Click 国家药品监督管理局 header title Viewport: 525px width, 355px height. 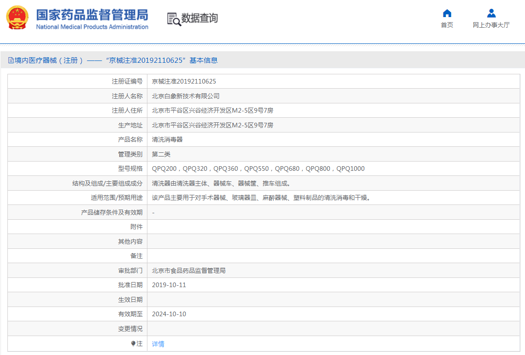[91, 15]
